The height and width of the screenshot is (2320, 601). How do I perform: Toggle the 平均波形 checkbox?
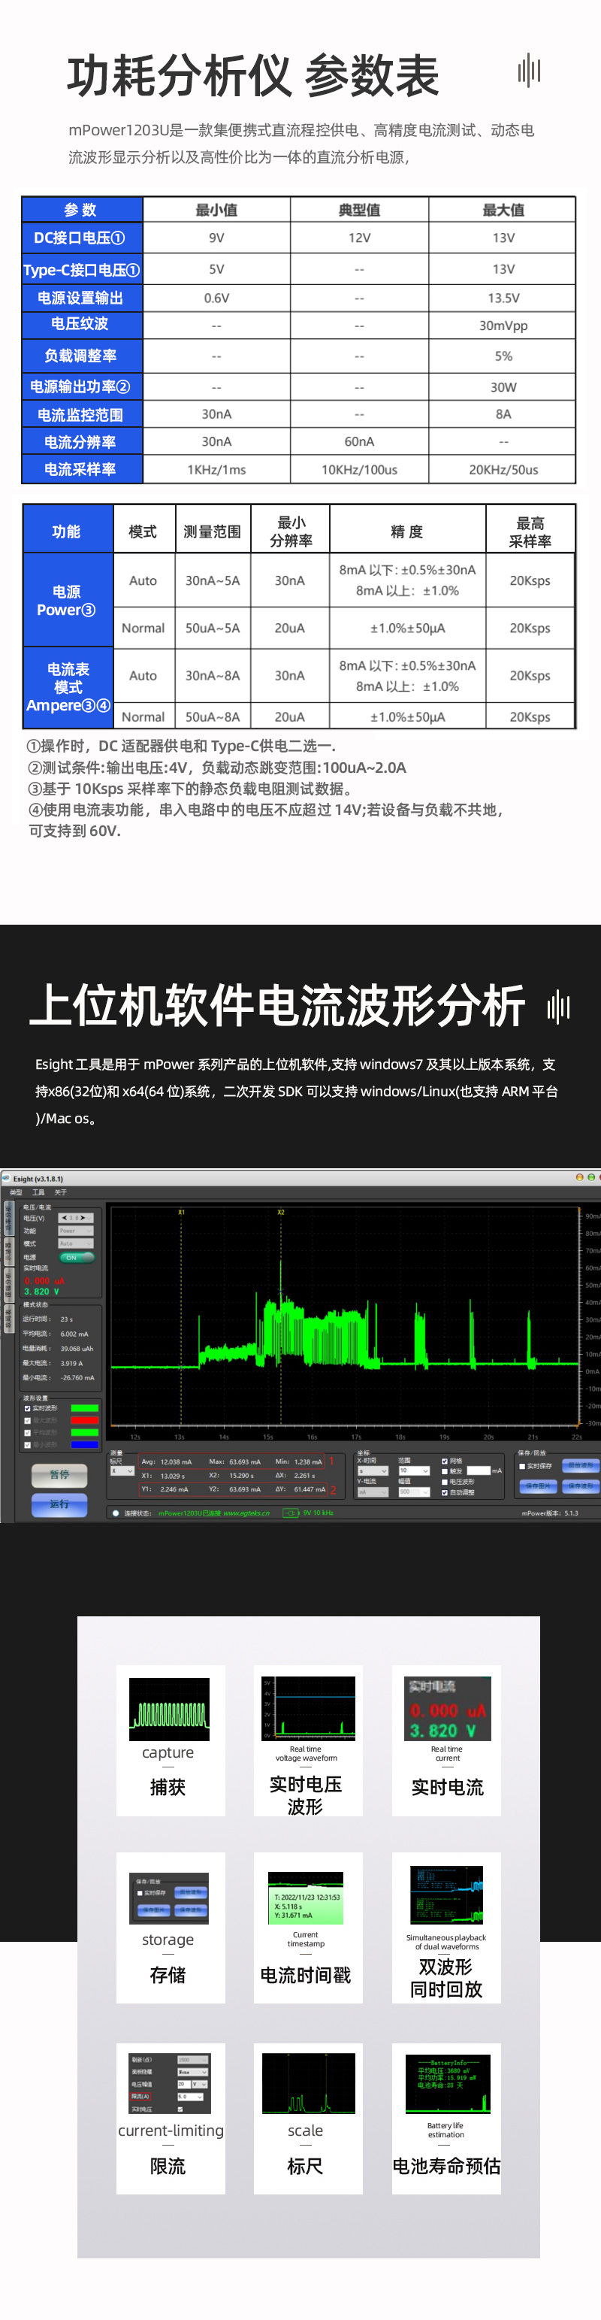pos(28,1432)
